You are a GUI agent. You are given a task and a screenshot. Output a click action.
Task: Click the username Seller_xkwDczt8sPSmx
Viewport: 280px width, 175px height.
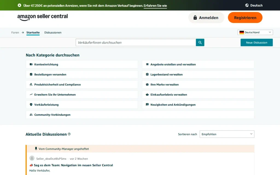click(x=51, y=159)
